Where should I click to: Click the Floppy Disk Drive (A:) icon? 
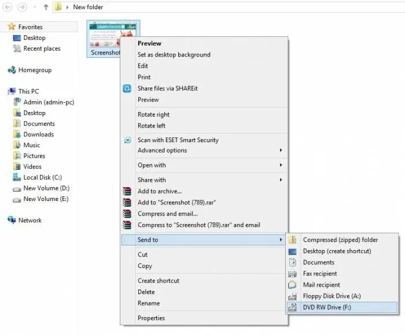click(293, 296)
